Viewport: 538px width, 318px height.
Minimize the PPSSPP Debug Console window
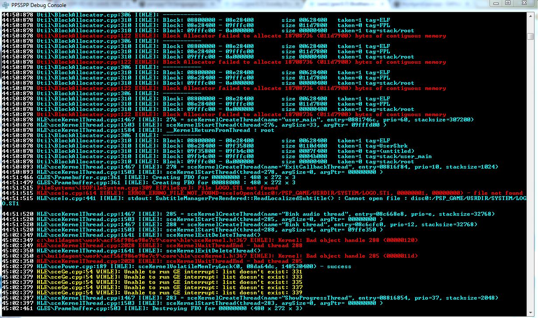(496, 3)
